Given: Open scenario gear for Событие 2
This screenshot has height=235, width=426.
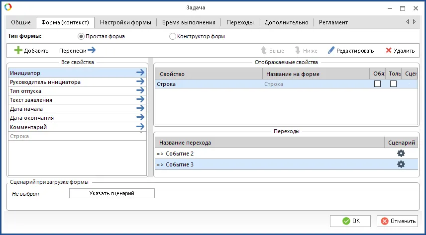Looking at the screenshot, I should (401, 154).
